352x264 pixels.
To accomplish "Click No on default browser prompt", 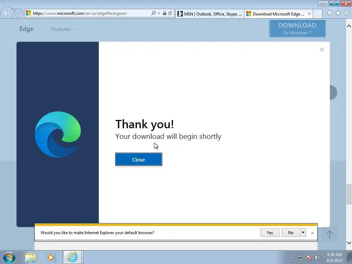I will pos(291,233).
